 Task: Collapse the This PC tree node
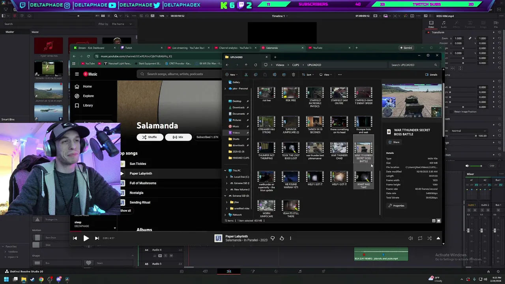[225, 170]
